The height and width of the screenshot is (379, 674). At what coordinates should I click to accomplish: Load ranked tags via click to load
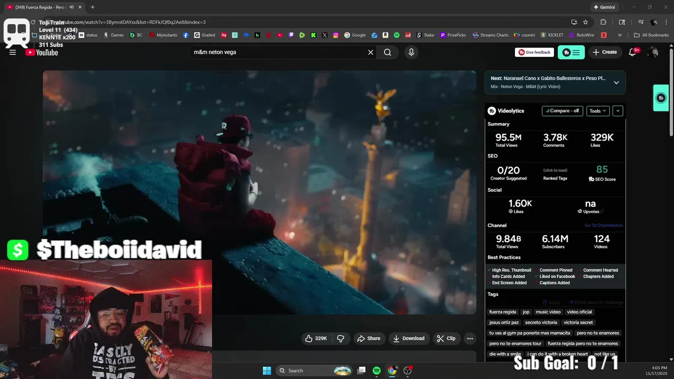(555, 170)
